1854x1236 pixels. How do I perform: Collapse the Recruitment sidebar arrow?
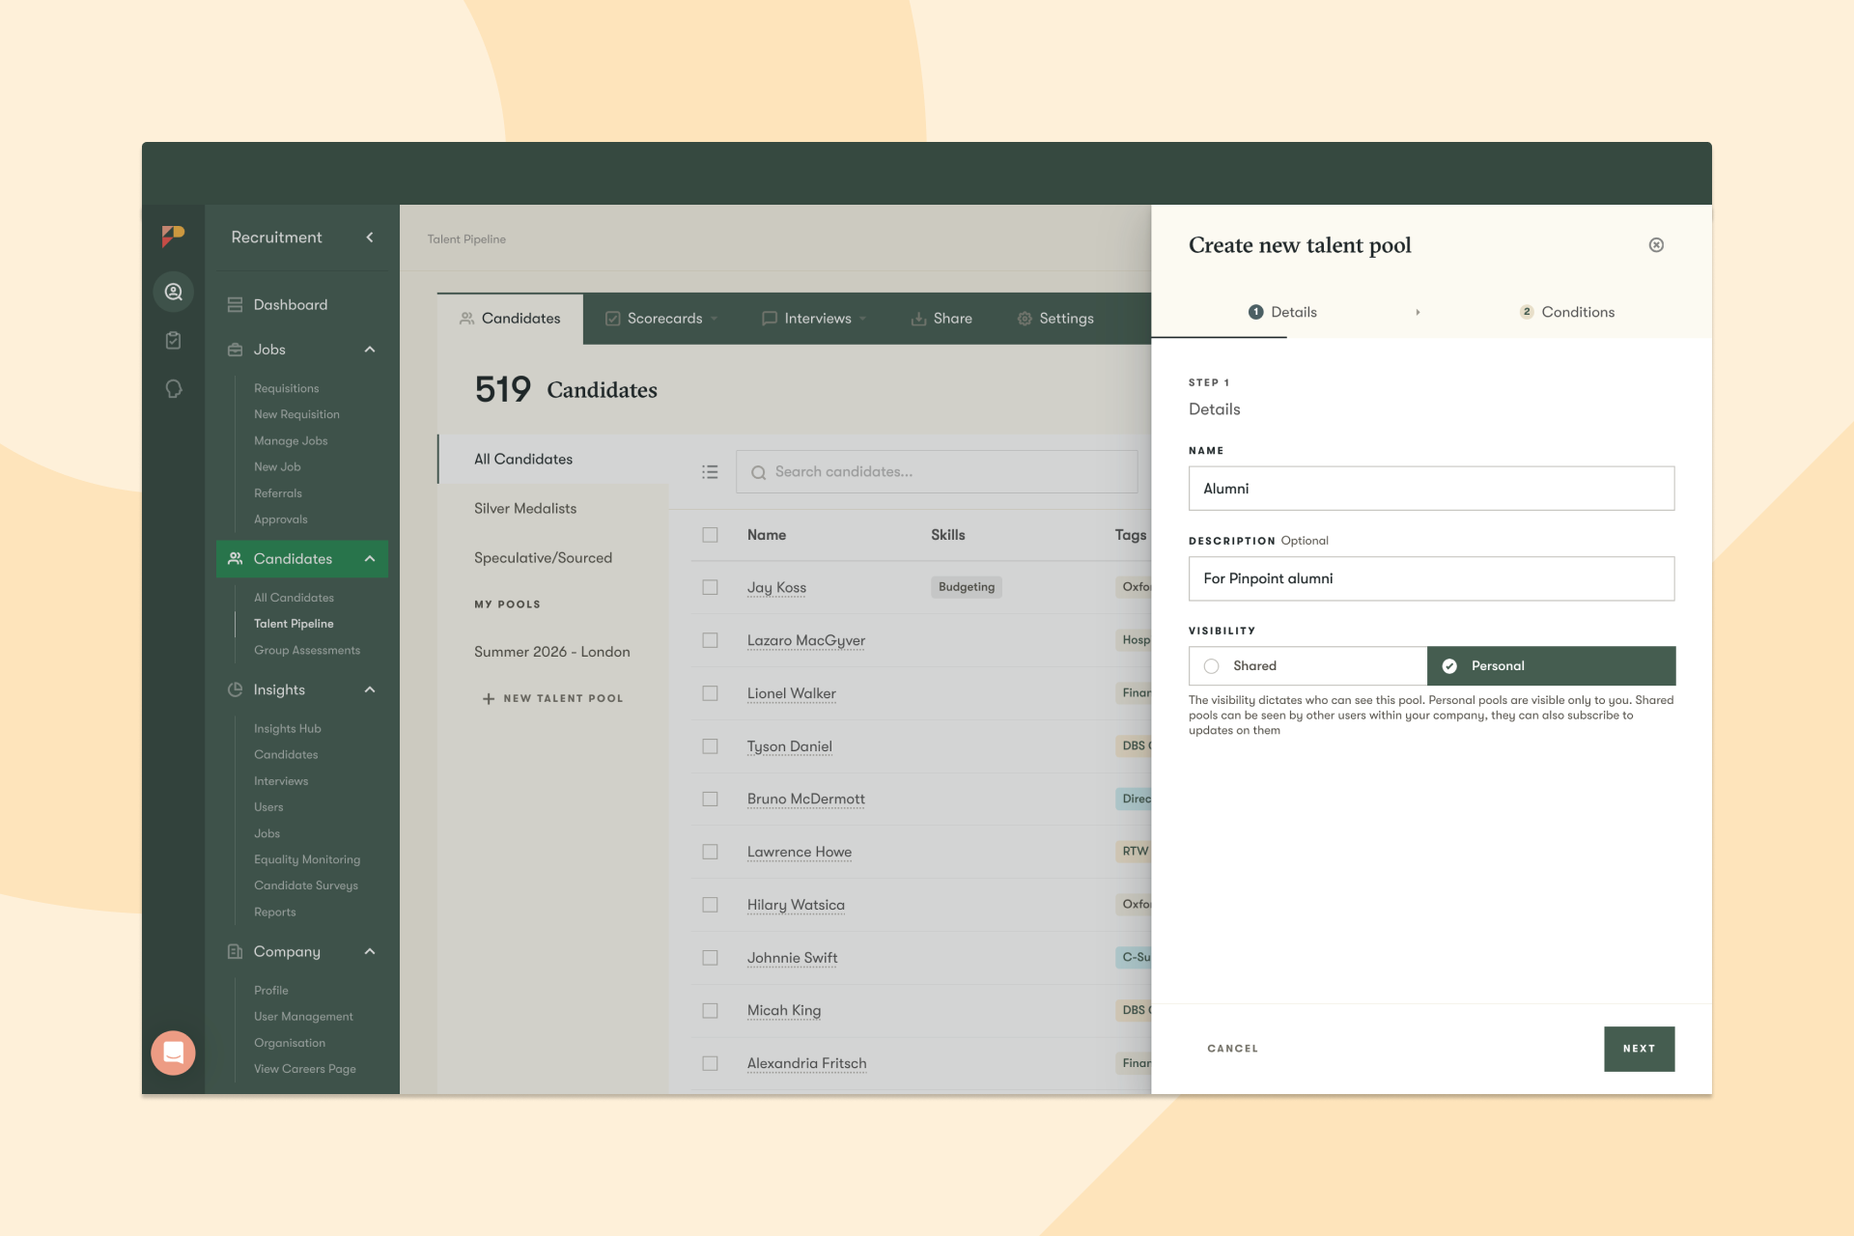370,238
